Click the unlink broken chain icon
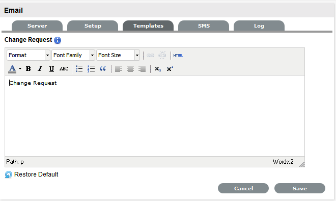 162,56
